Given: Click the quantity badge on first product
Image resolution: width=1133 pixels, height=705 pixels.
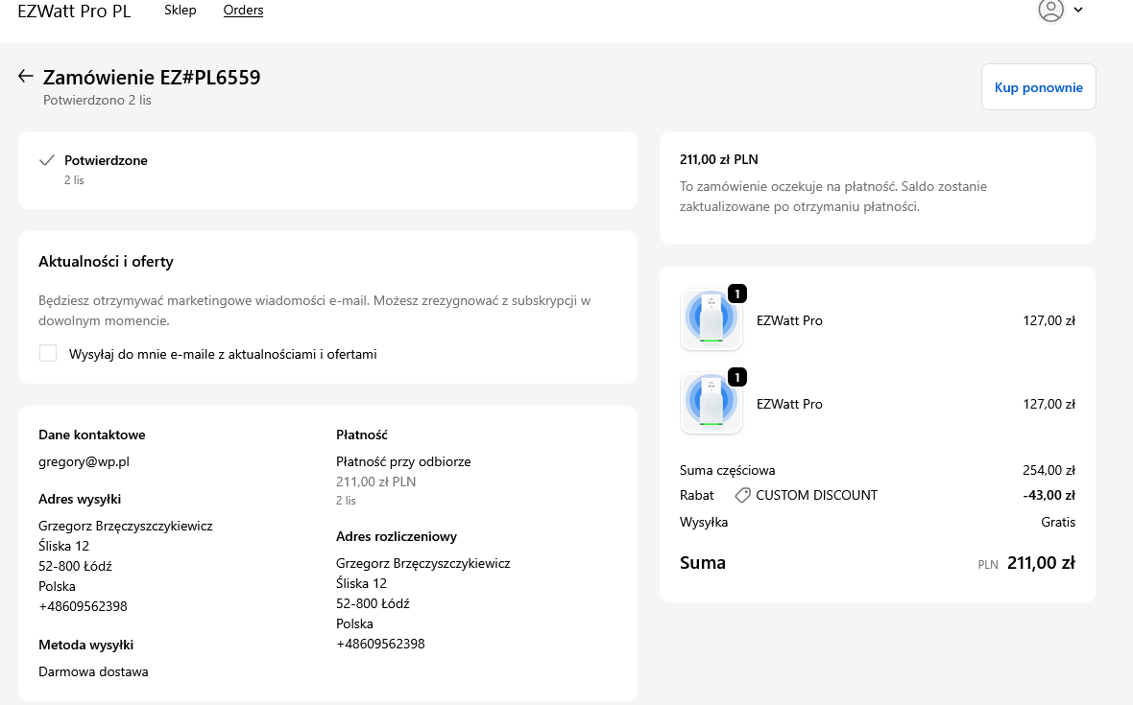Looking at the screenshot, I should 737,294.
